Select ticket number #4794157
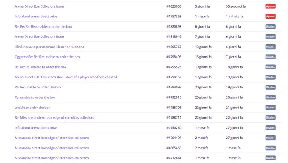The height and width of the screenshot is (163, 288). tap(174, 77)
